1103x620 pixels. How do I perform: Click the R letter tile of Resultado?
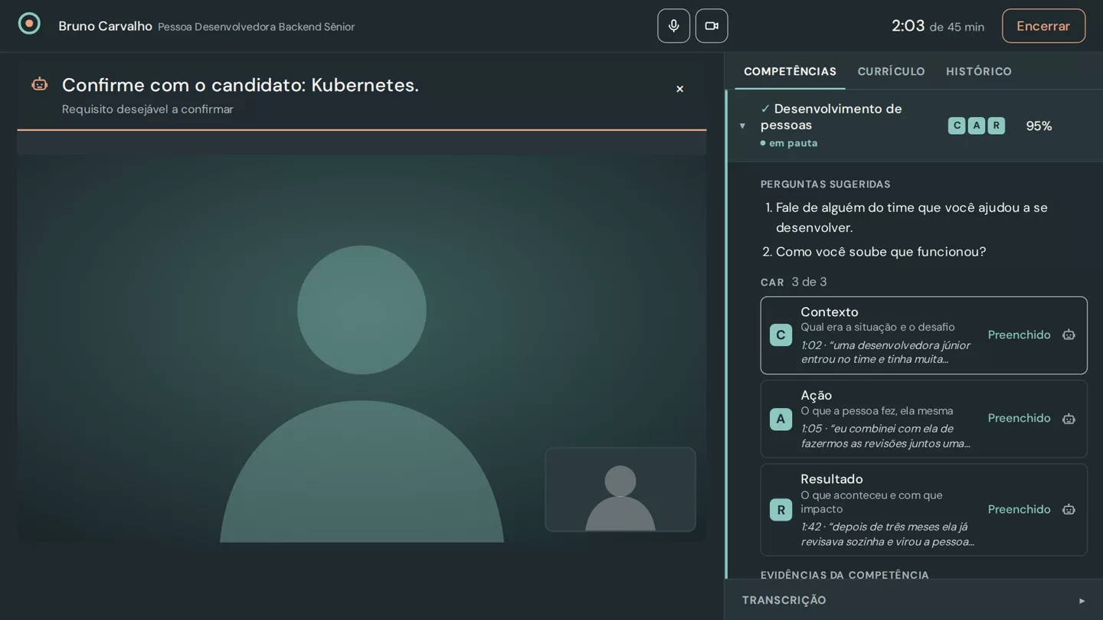[x=781, y=510]
